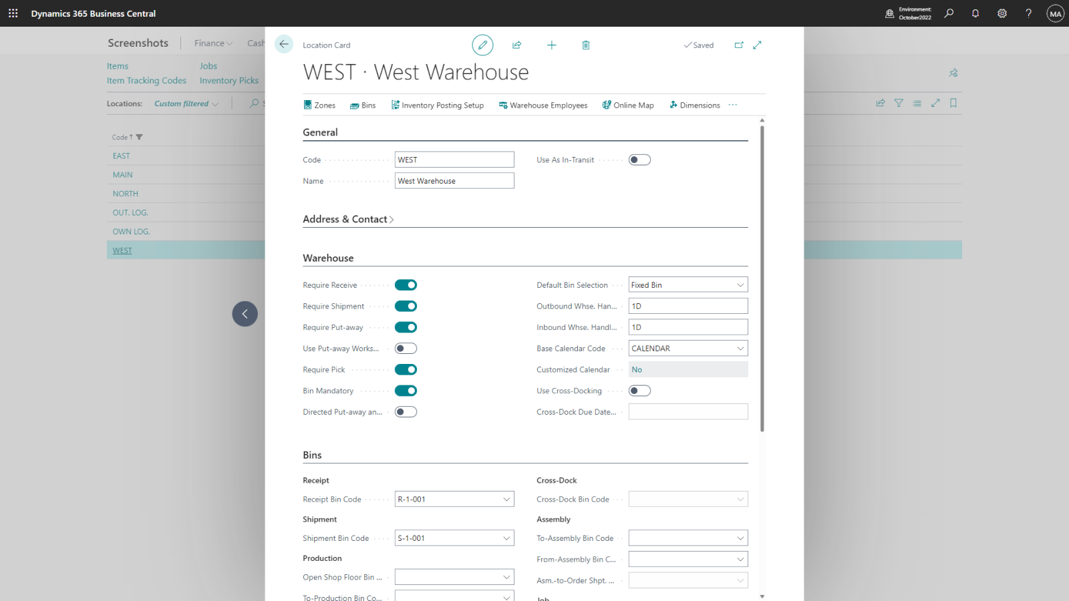This screenshot has width=1069, height=601.
Task: Show more actions with ellipsis
Action: pos(733,105)
